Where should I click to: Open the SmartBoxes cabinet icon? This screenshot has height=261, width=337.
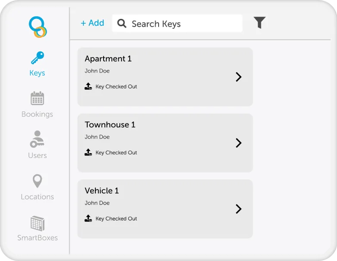[x=37, y=223]
